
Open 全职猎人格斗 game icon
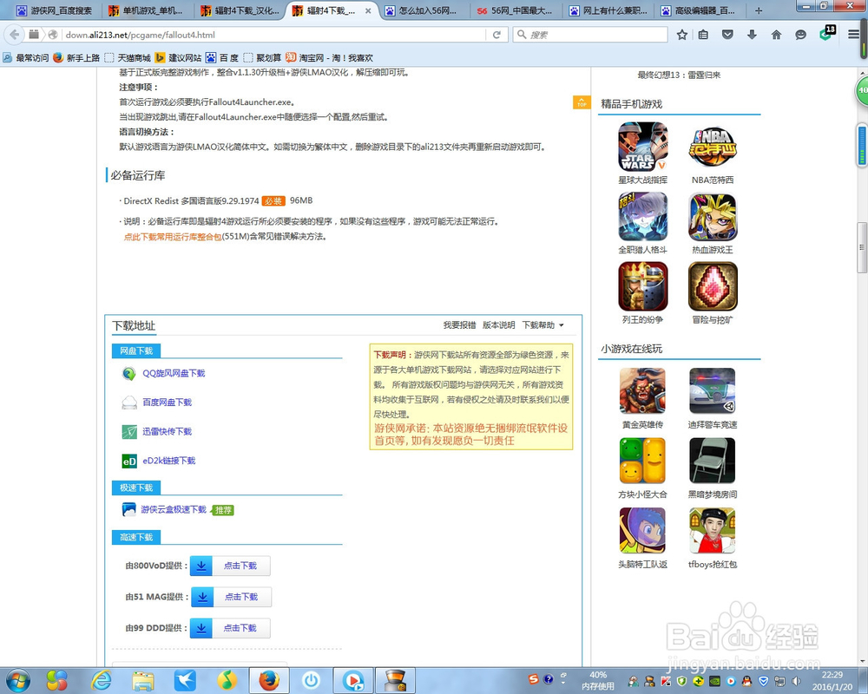[642, 216]
